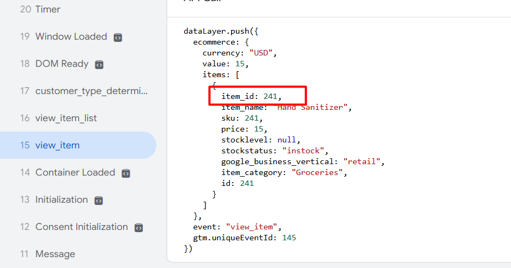Click the code icon beside Container Loaded
This screenshot has height=268, width=511.
pos(125,173)
